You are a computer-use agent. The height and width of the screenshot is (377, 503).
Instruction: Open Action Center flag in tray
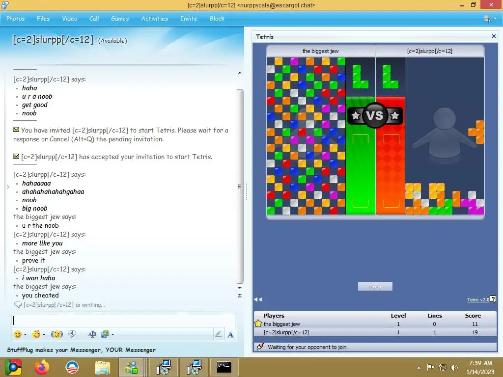(x=430, y=367)
